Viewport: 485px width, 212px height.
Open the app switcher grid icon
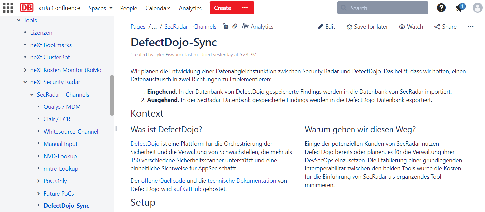pyautogui.click(x=8, y=8)
